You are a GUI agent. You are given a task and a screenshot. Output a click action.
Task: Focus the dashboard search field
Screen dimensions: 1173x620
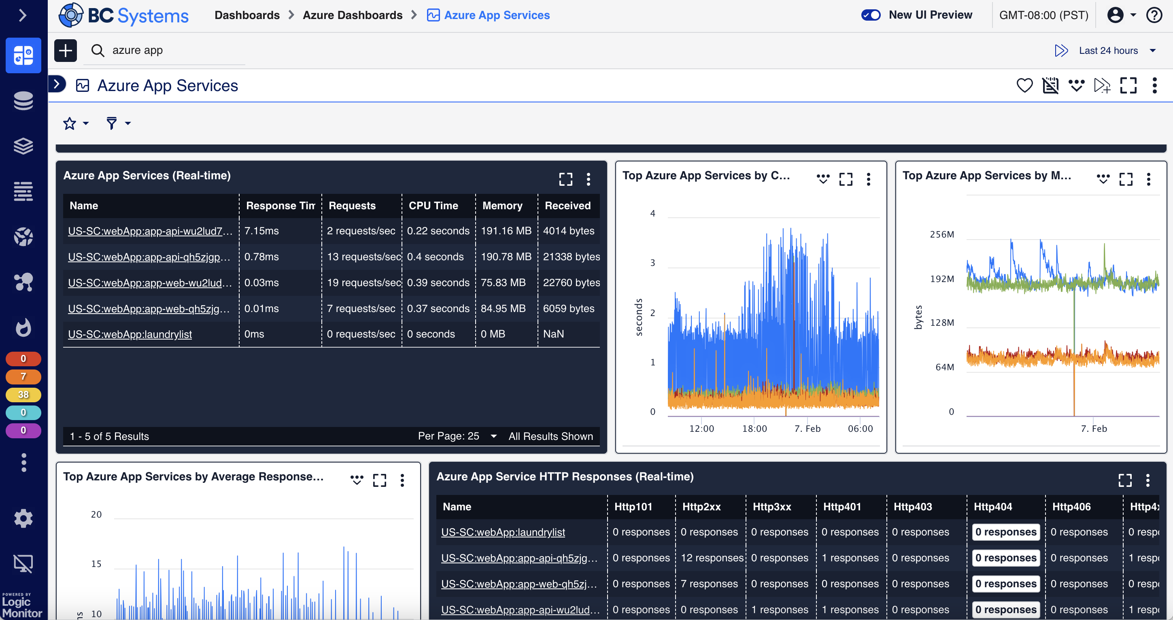(164, 51)
